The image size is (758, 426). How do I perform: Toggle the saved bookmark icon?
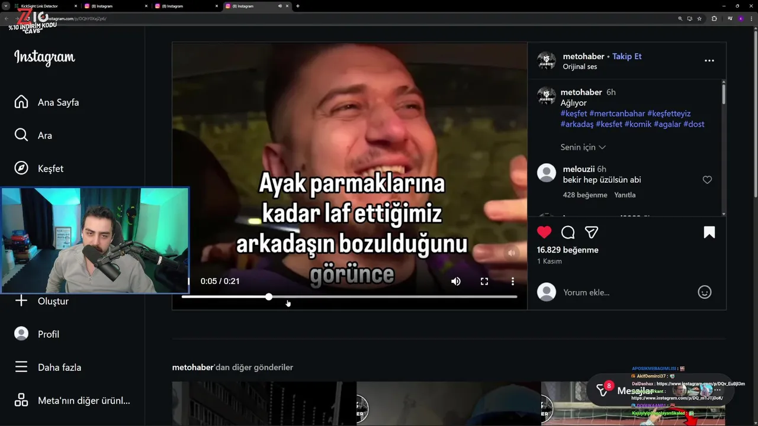click(709, 232)
